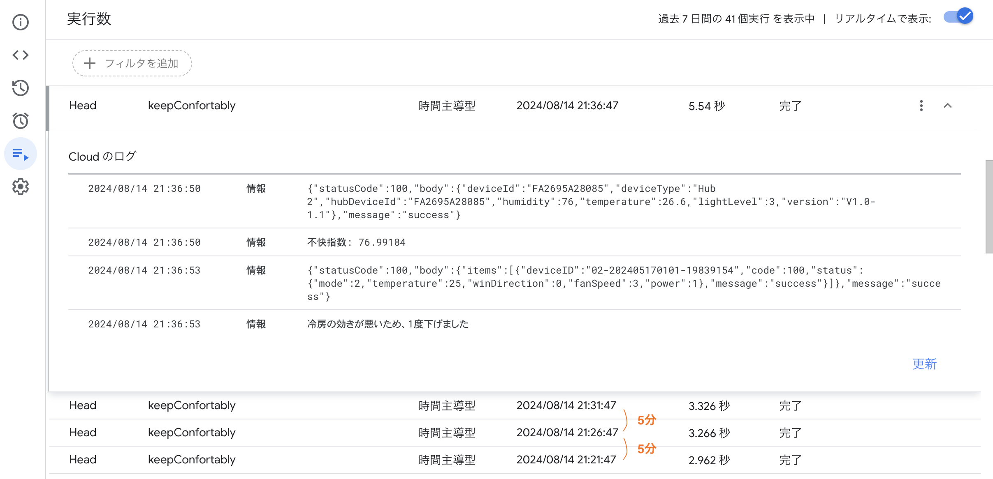The height and width of the screenshot is (479, 993).
Task: Open the project Overview info icon
Action: [20, 22]
